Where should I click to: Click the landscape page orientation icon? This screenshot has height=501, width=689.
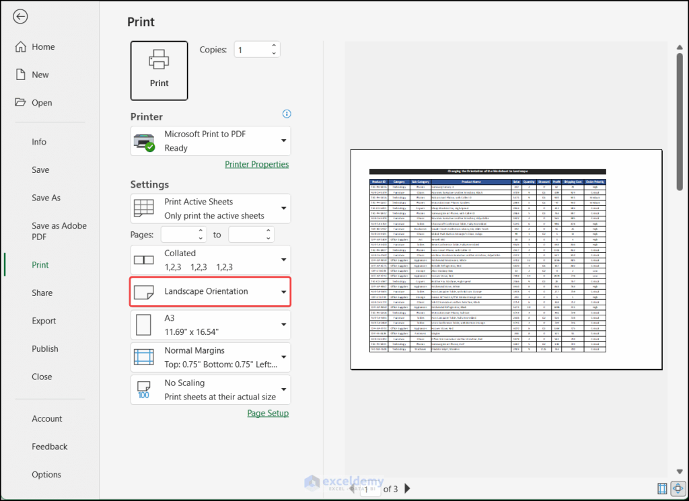144,292
